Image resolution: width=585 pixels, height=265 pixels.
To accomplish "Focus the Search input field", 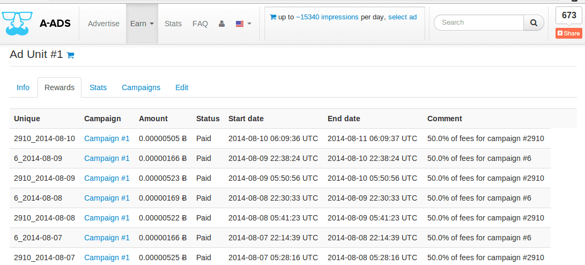I will [x=479, y=23].
